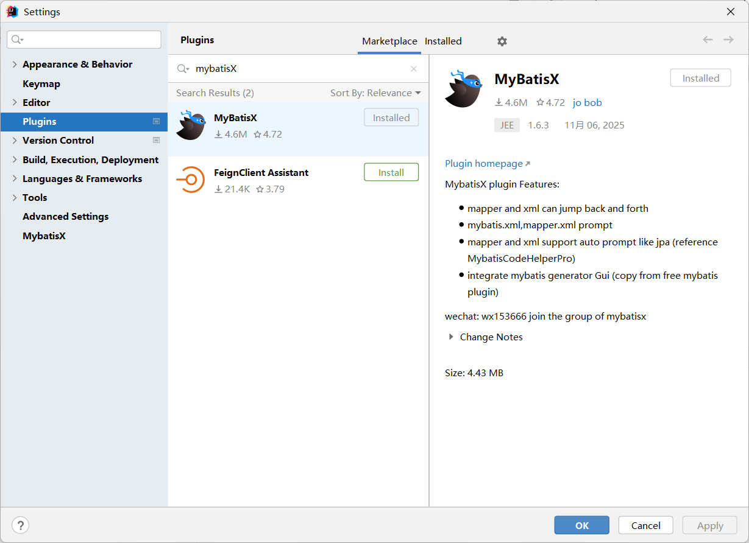
Task: Expand Appearance & Behavior section
Action: point(15,65)
